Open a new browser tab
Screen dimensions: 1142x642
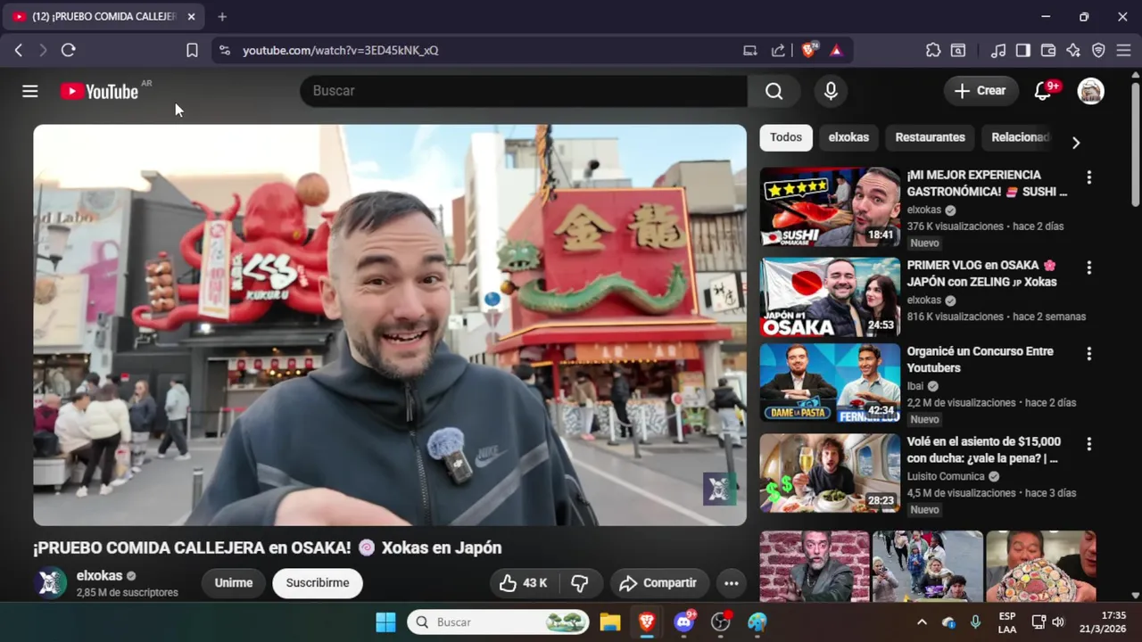tap(222, 17)
